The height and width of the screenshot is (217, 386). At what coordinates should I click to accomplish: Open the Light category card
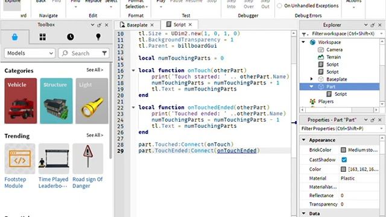(x=92, y=101)
